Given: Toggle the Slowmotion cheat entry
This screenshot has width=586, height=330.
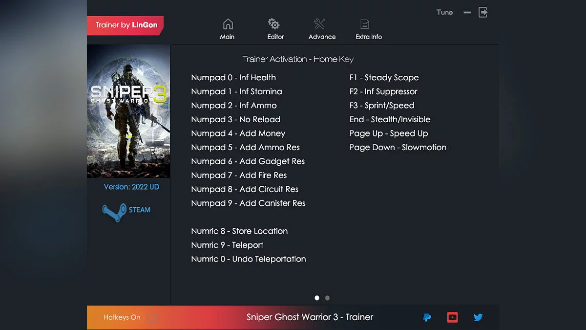Looking at the screenshot, I should [x=398, y=147].
